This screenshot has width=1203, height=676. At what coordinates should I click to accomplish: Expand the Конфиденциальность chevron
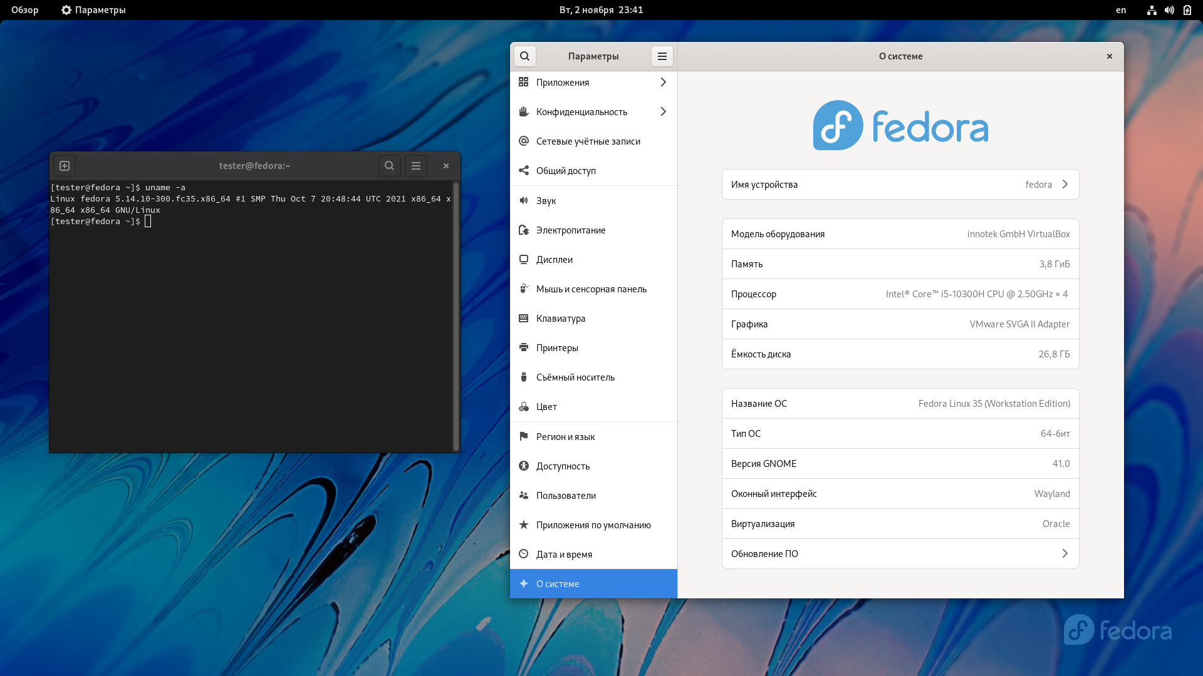click(663, 112)
